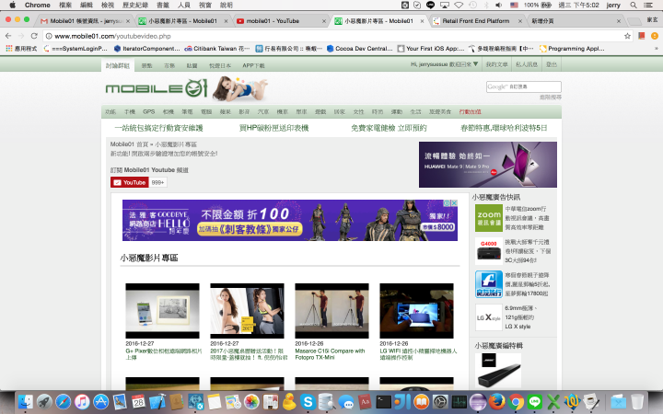The width and height of the screenshot is (663, 414).
Task: Launch iTunes from the dock
Action: coord(82,402)
